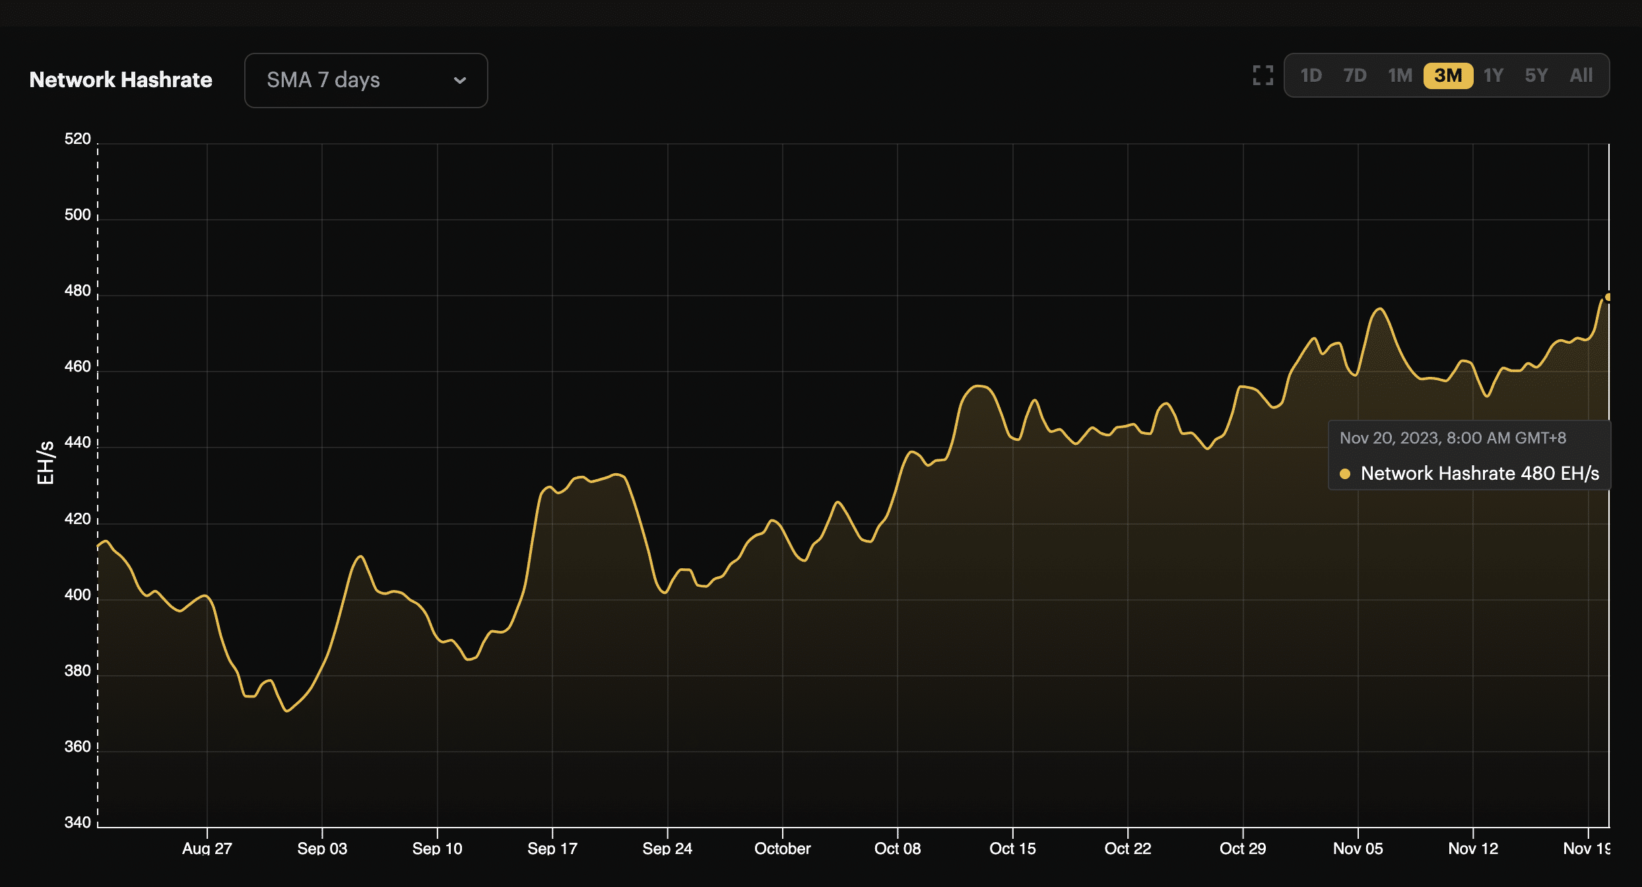
Task: Click the latest data point marker
Action: tap(1608, 297)
